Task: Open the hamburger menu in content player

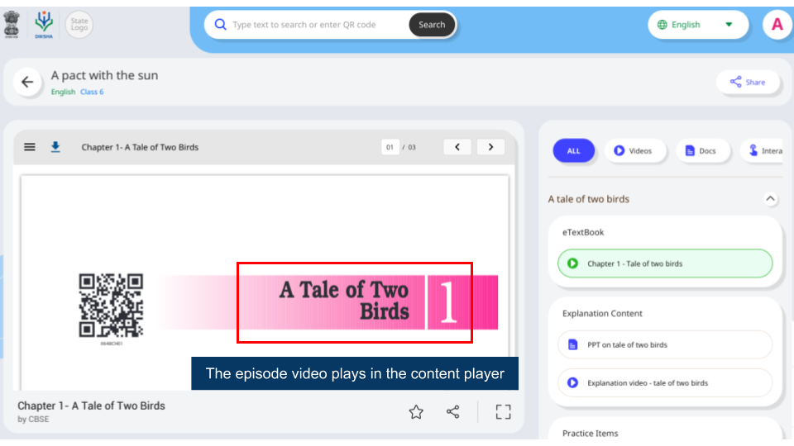Action: [30, 147]
